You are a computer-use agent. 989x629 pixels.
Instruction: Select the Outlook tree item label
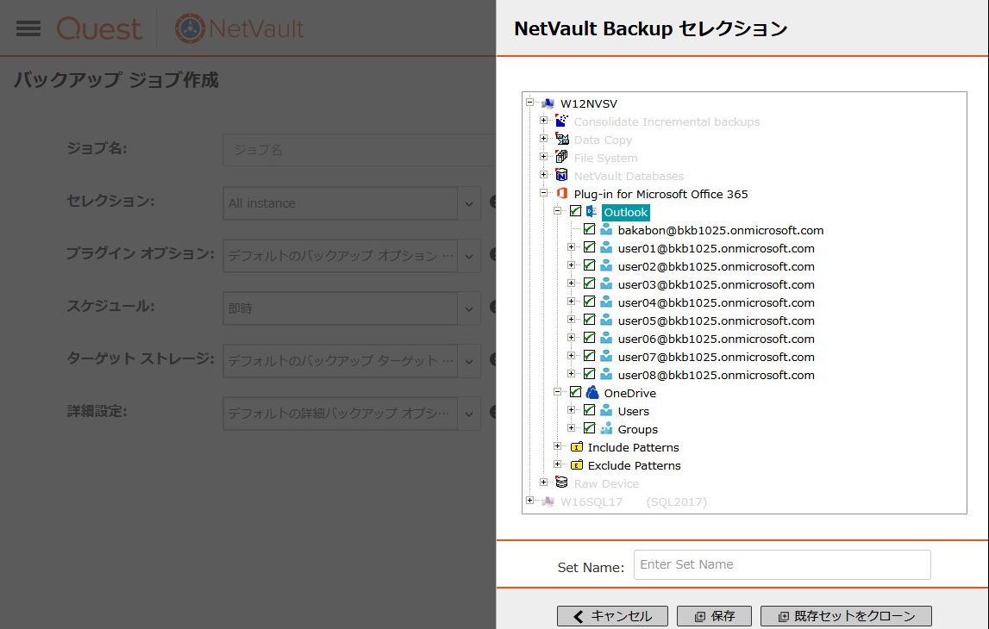click(626, 213)
